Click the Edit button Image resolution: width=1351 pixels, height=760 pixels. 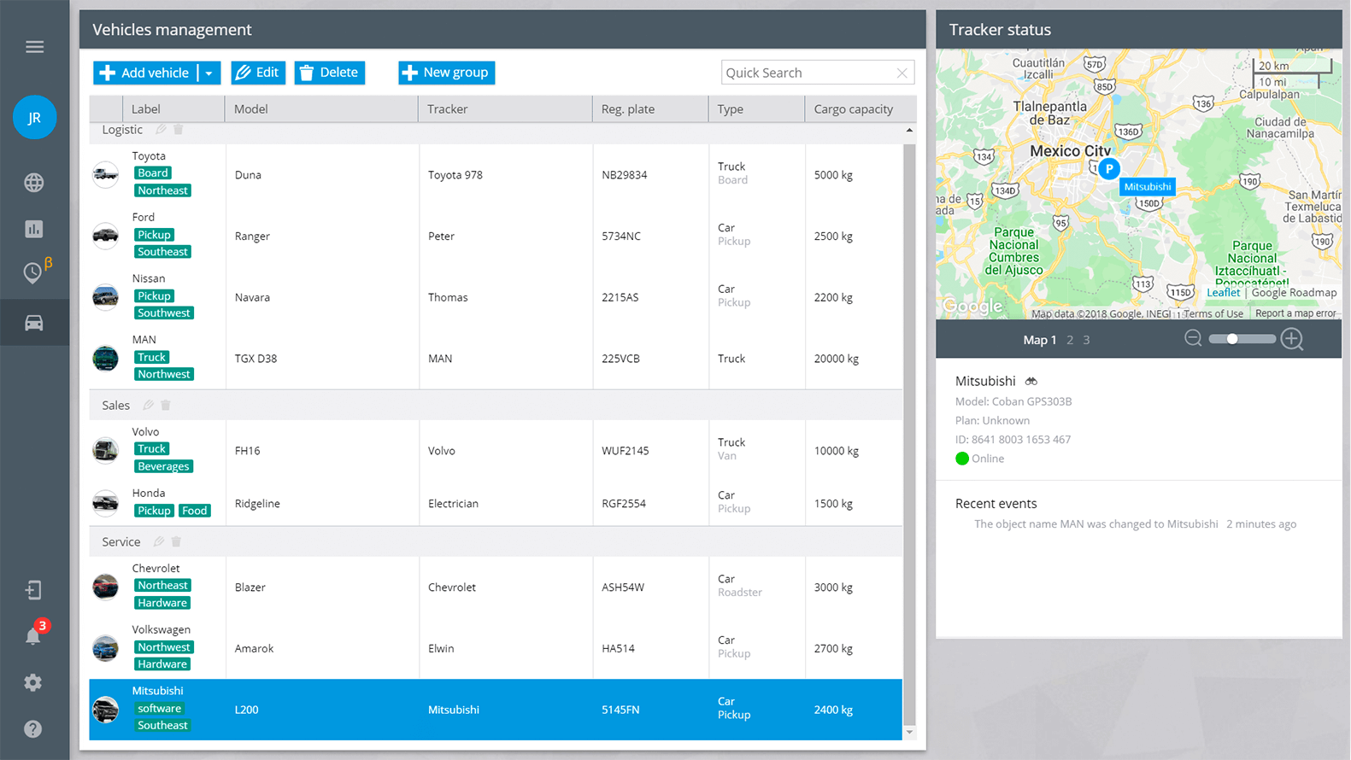[258, 73]
